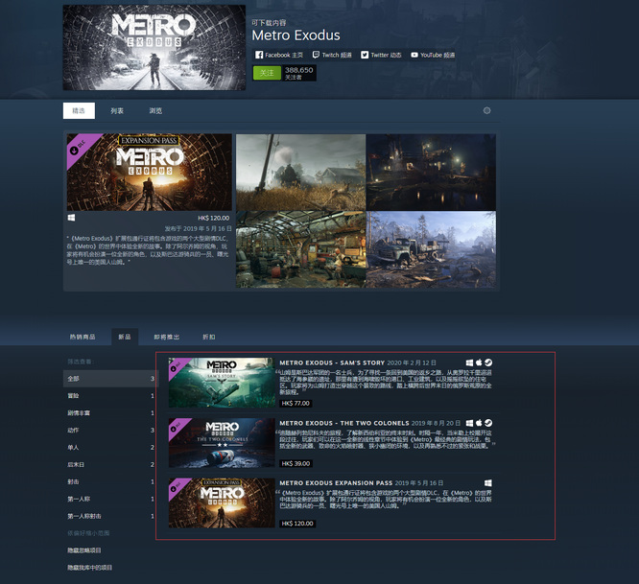Select the 精选 tab

tap(79, 111)
